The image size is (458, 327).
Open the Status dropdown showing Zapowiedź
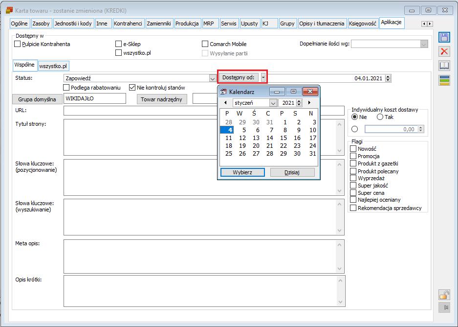pos(212,78)
